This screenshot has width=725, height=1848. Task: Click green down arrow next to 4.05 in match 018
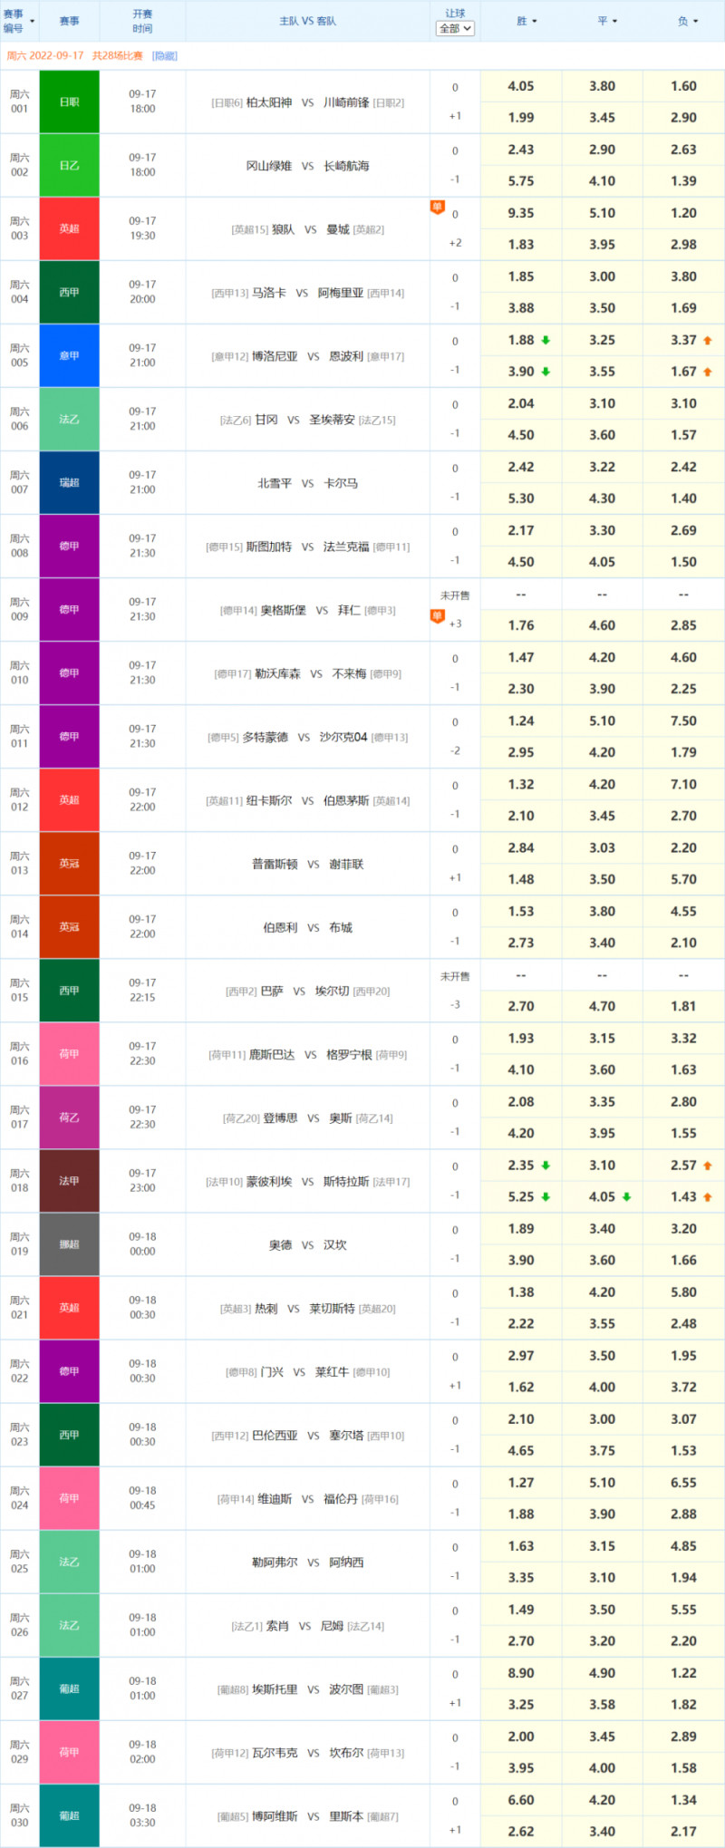(x=627, y=1197)
